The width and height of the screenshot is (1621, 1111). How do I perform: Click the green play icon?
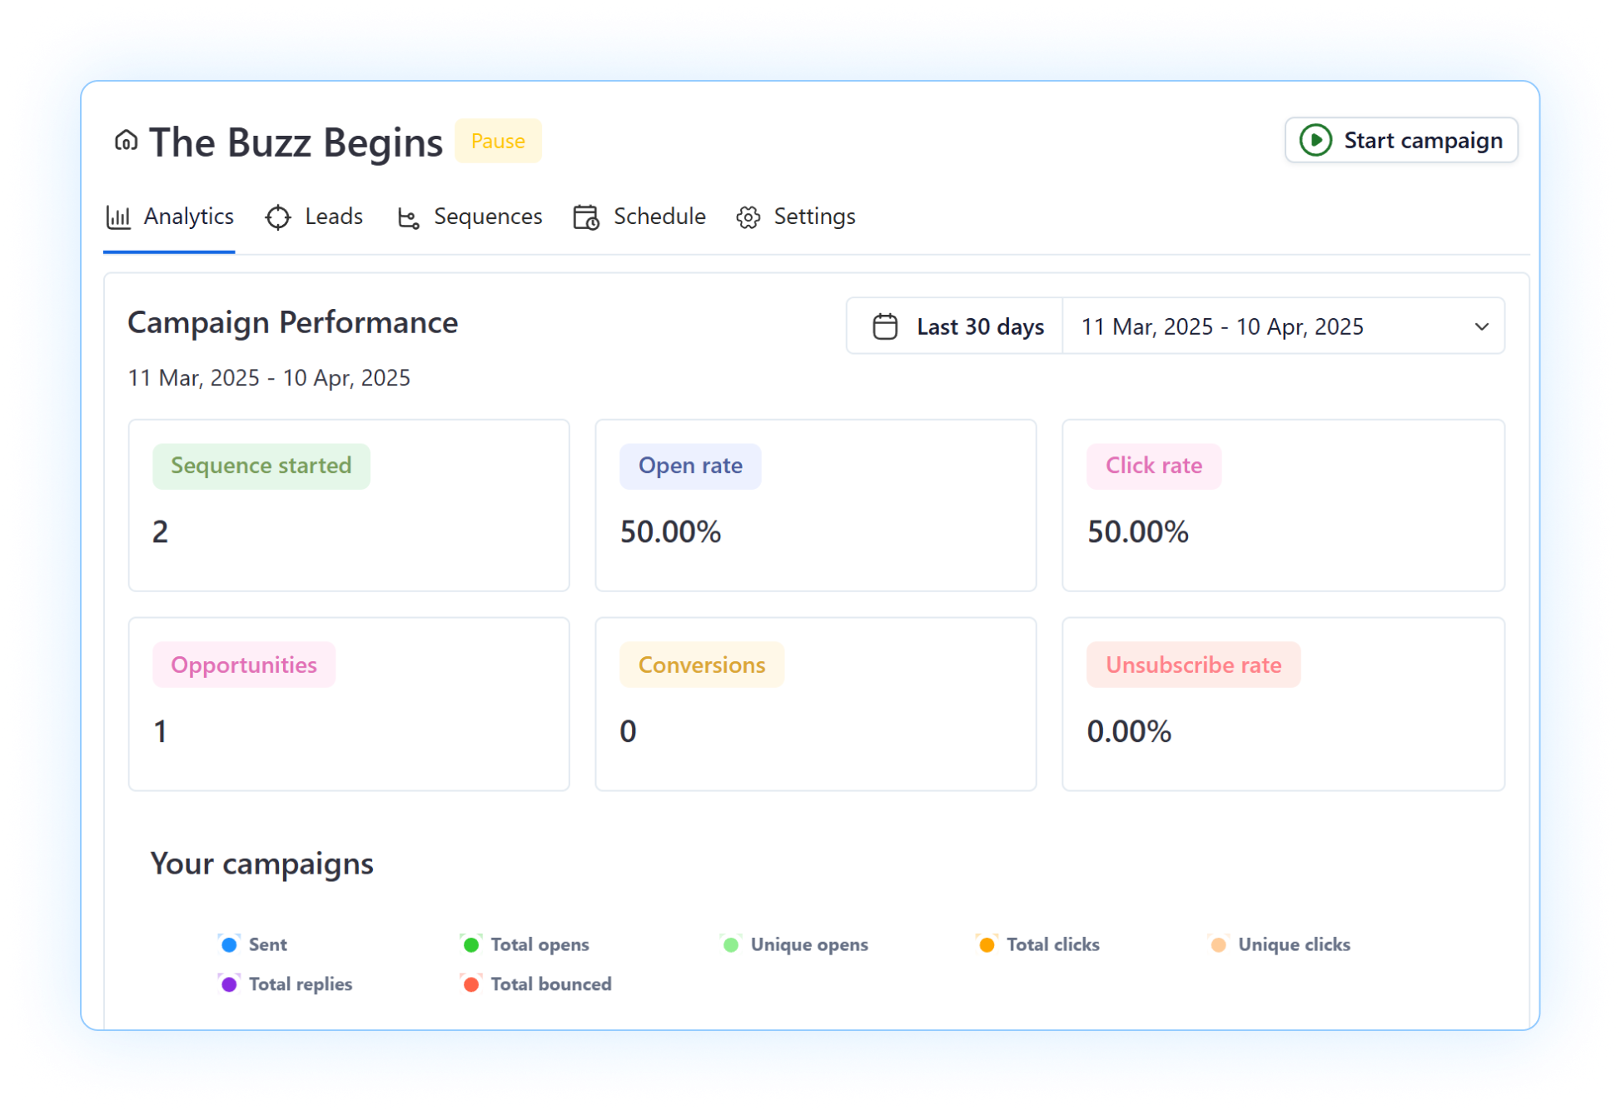coord(1315,140)
